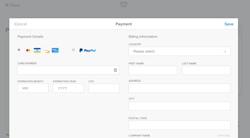The image size is (250, 138).
Task: Click the Expiration Month MM field
Action: [x=33, y=88]
